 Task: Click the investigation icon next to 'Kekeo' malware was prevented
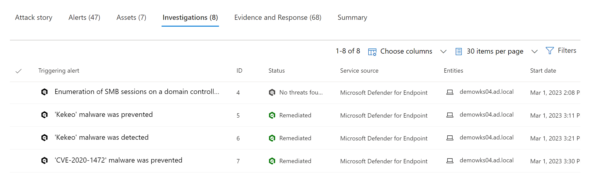[44, 115]
